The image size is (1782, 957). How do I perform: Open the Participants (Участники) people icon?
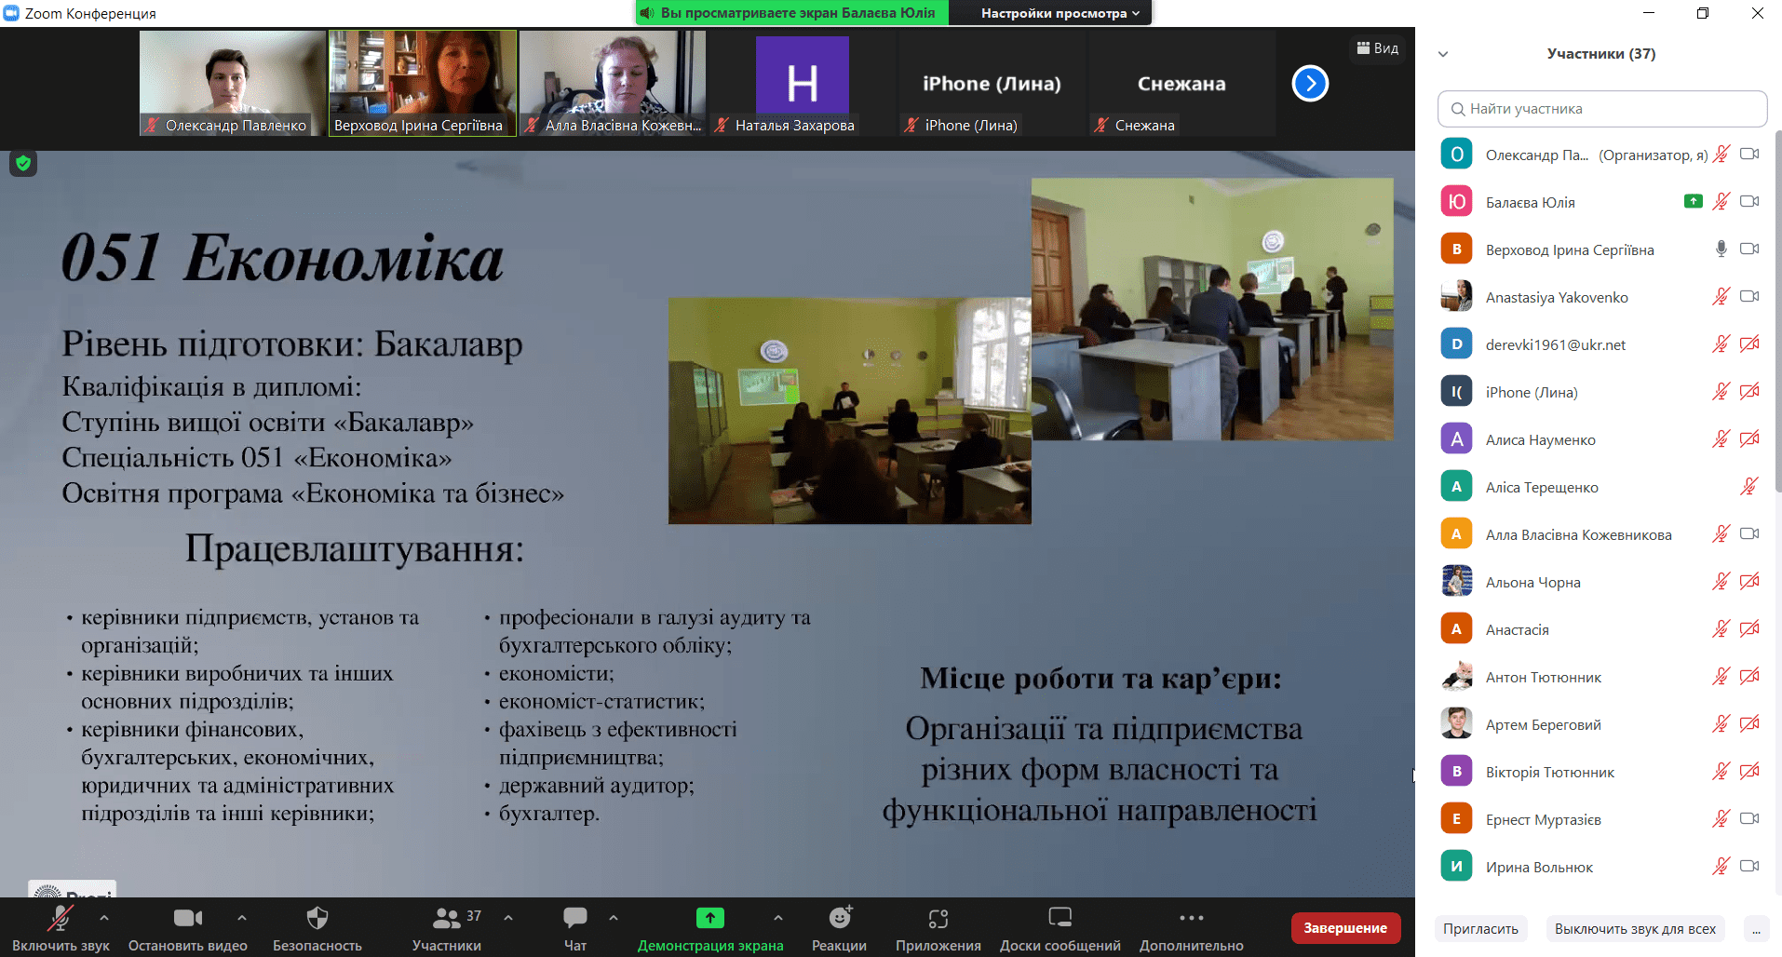[447, 919]
